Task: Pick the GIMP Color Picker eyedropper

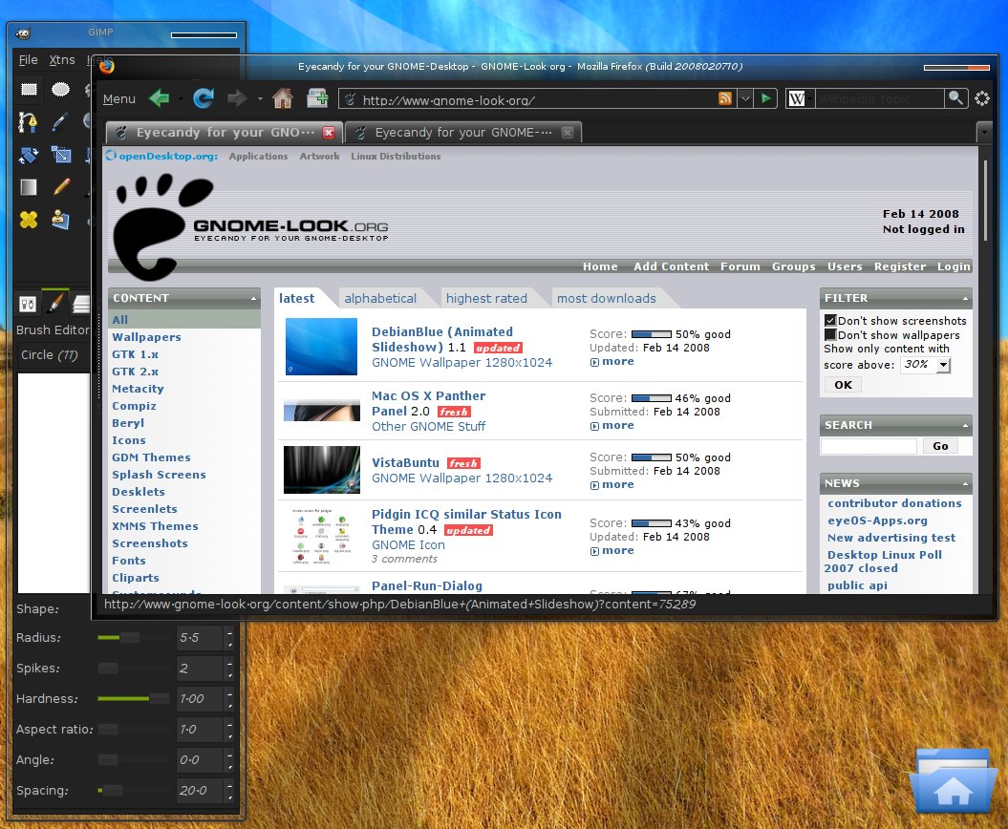Action: tap(60, 121)
